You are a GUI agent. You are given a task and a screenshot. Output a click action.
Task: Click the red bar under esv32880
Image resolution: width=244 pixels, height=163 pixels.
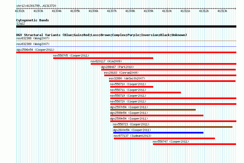click(172, 81)
